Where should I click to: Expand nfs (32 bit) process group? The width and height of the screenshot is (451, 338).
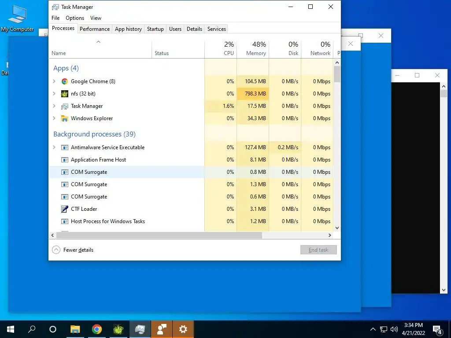[54, 94]
